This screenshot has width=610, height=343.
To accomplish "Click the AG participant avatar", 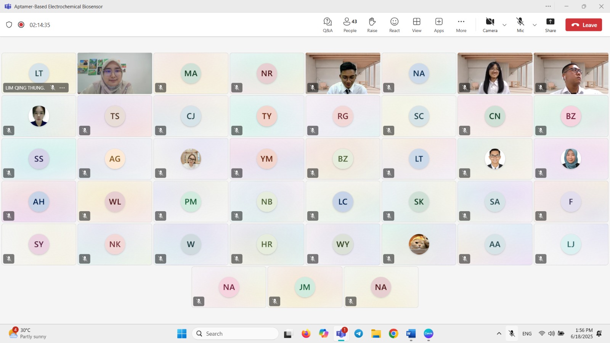I will tap(115, 159).
